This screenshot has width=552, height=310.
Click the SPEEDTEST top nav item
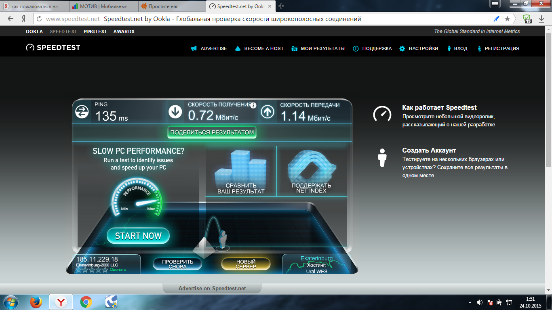(x=63, y=31)
